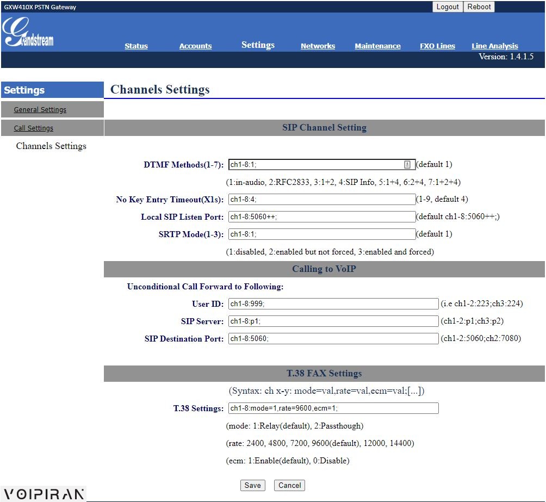Click the User ID input field
This screenshot has width=546, height=502.
pyautogui.click(x=333, y=304)
